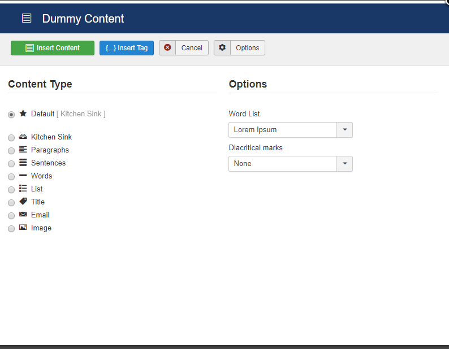Click the green Insert Content button
The image size is (449, 349).
tap(53, 48)
